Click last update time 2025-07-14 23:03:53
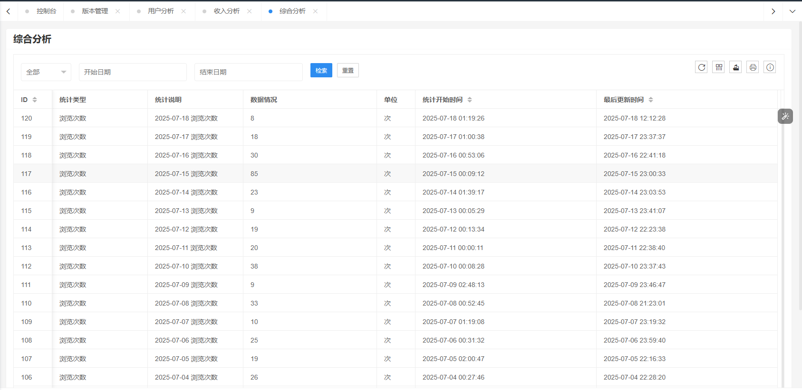Image resolution: width=802 pixels, height=390 pixels. pos(635,192)
